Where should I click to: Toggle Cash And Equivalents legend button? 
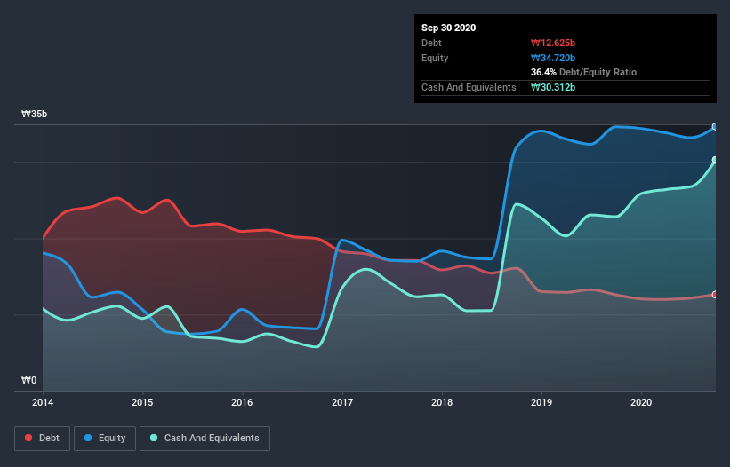coord(205,439)
